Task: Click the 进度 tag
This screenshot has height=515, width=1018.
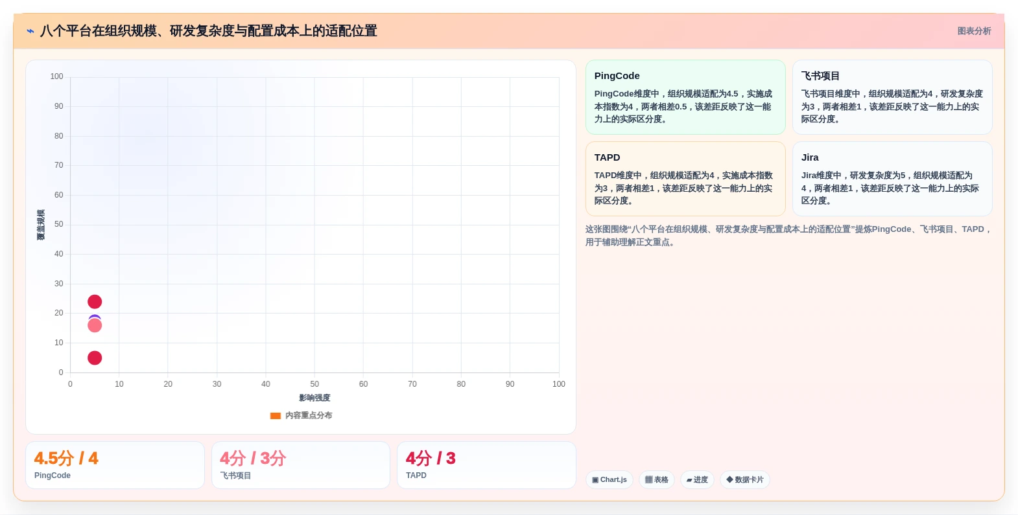Action: coord(697,480)
